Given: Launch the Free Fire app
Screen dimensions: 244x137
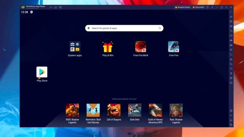Looking at the screenshot, I should [173, 46].
